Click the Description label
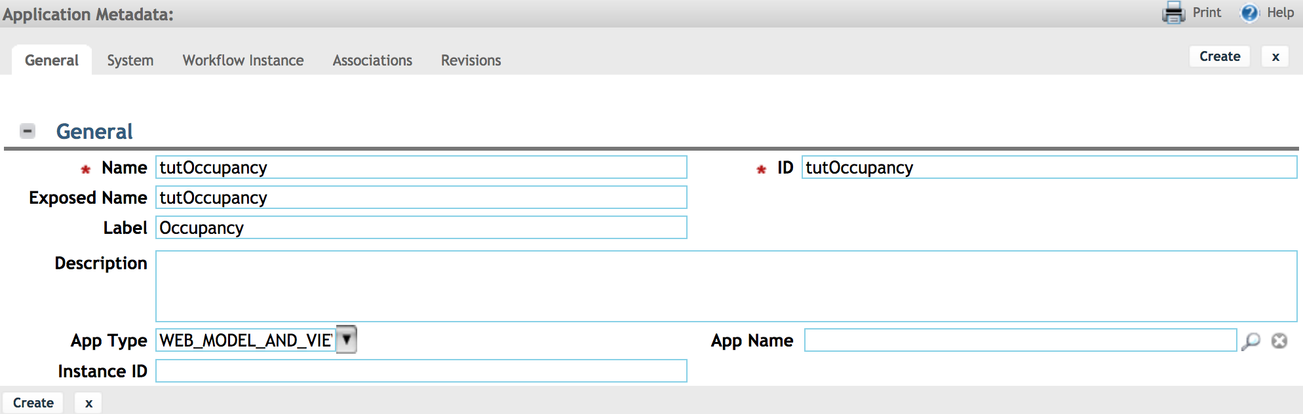 point(101,263)
